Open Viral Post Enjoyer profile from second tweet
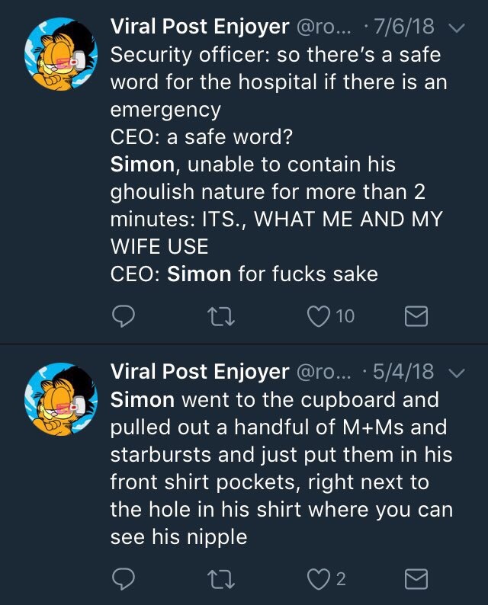Viewport: 488px width, 605px height. tap(200, 373)
